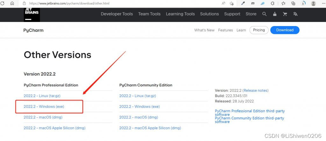Add this page to favorites star
Viewport: 326px width, 141px height.
click(x=232, y=3)
